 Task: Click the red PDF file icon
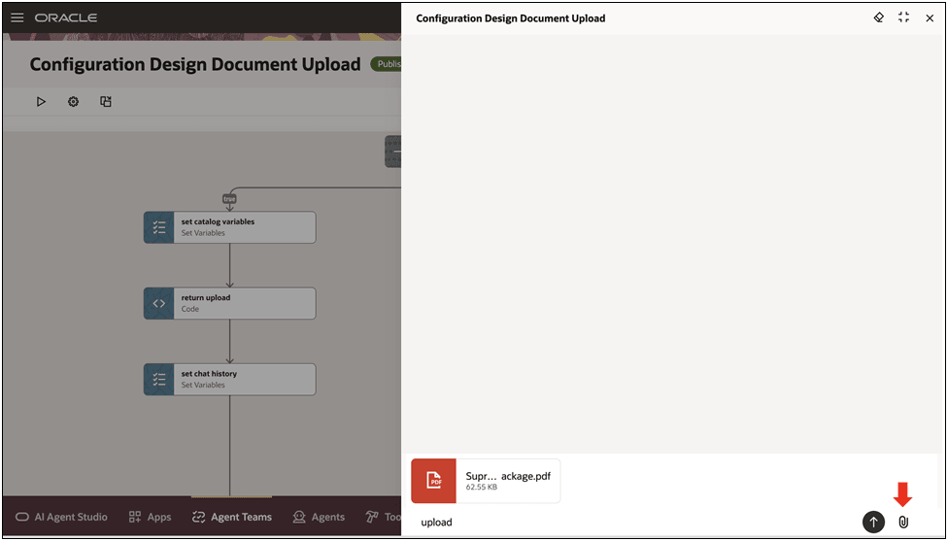pyautogui.click(x=433, y=481)
